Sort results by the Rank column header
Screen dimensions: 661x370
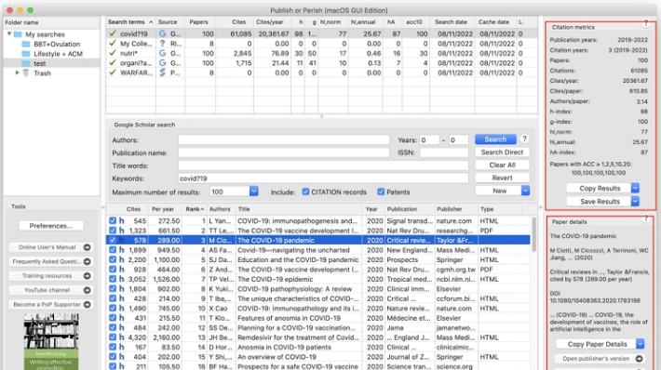pos(195,209)
